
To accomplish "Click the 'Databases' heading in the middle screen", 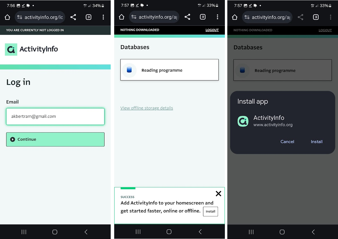I will (135, 47).
